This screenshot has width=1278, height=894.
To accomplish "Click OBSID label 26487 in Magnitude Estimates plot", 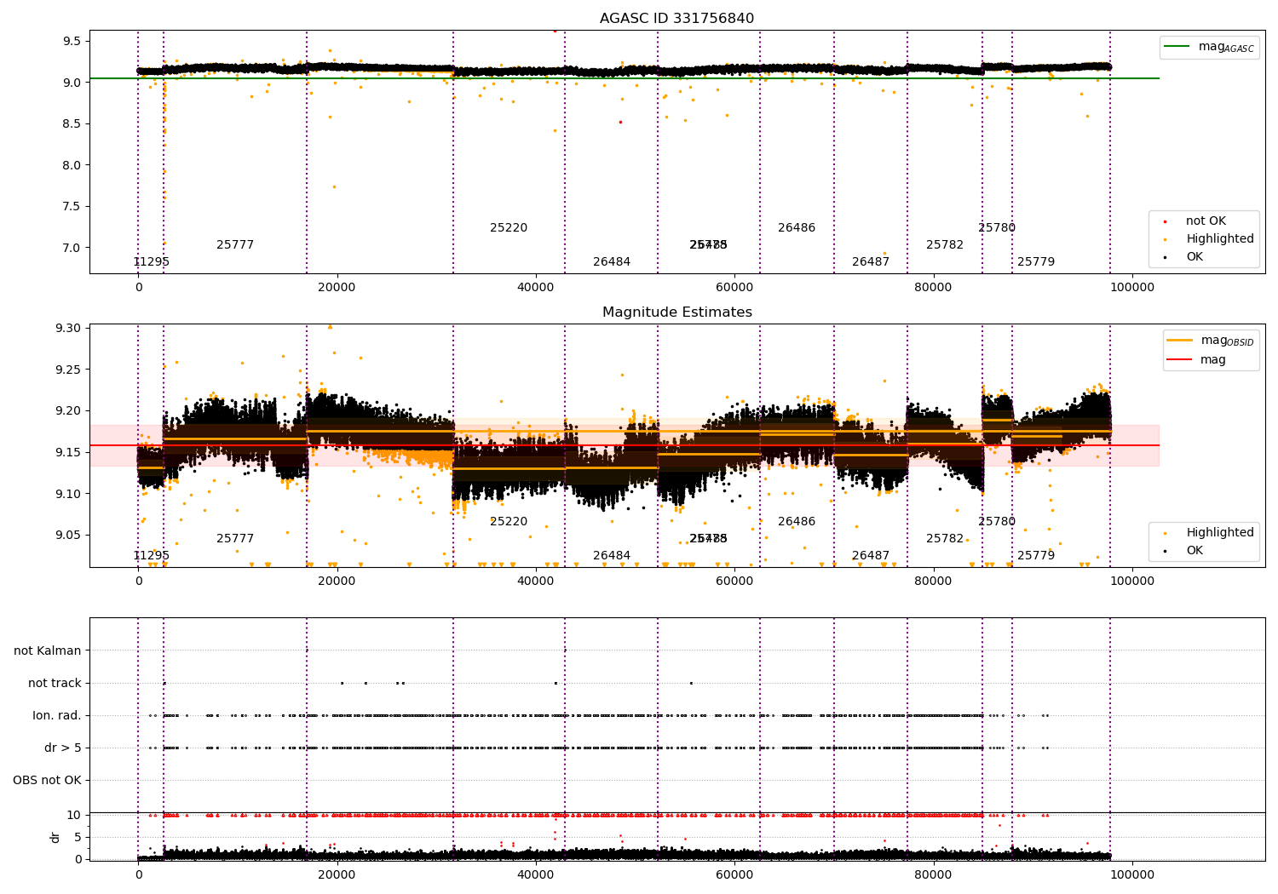I will pos(871,556).
